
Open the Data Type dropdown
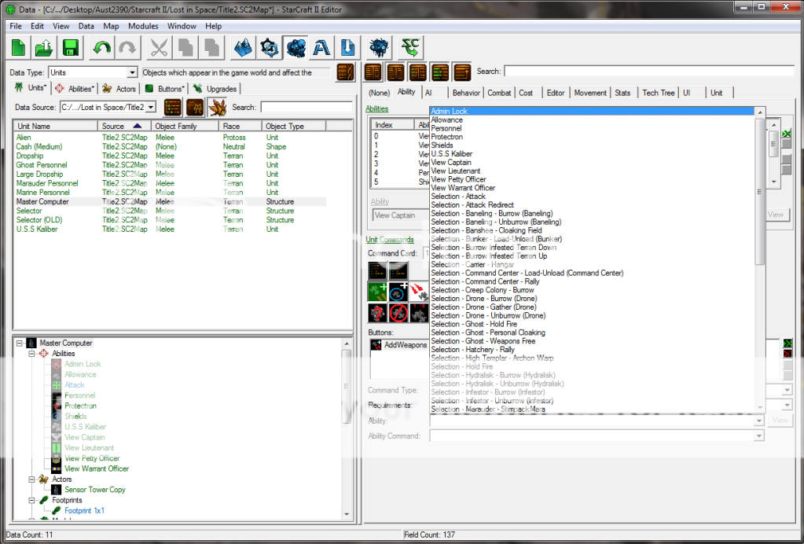click(132, 73)
